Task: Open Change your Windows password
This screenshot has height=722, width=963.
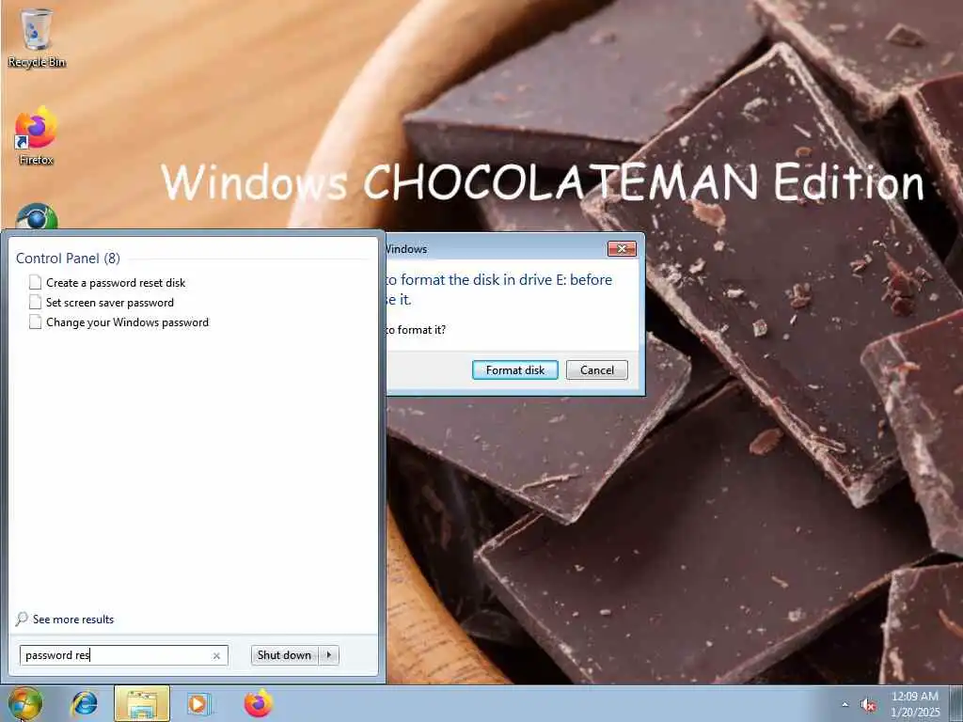Action: pyautogui.click(x=127, y=322)
